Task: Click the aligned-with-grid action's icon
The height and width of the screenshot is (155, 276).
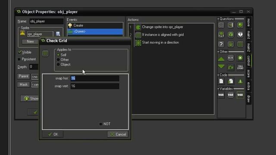Action: (x=138, y=35)
